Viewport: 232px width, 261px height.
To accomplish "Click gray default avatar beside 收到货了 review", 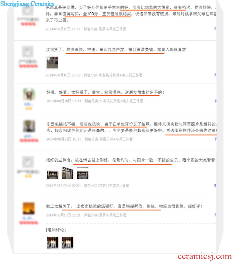I will pyautogui.click(x=28, y=52).
